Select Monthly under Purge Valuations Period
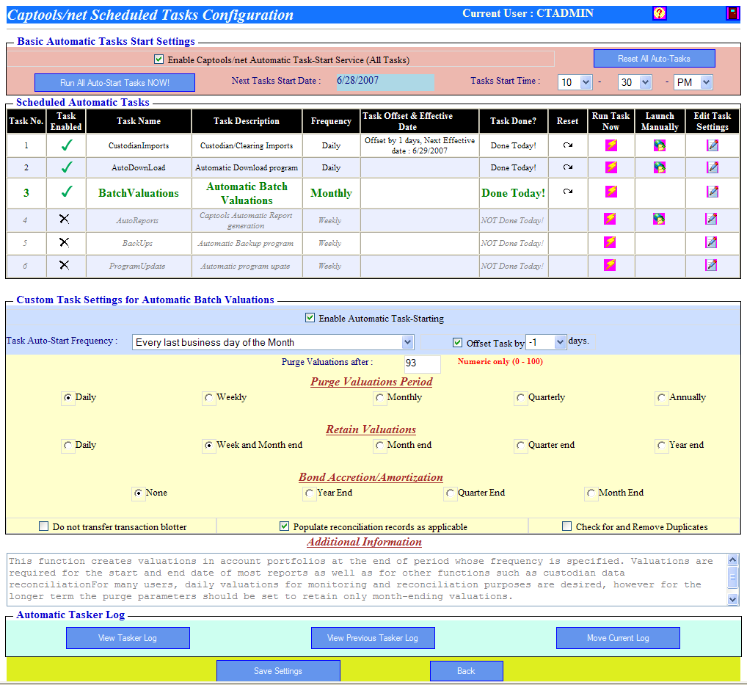747x685 pixels. point(380,397)
